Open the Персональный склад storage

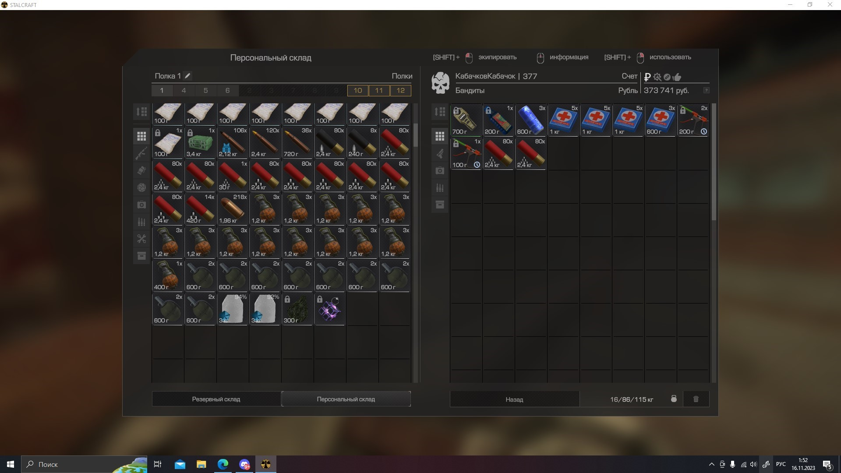(346, 399)
